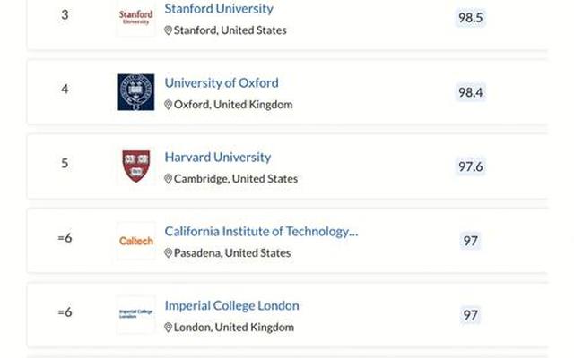Click the Imperial College London logo

pyautogui.click(x=135, y=315)
